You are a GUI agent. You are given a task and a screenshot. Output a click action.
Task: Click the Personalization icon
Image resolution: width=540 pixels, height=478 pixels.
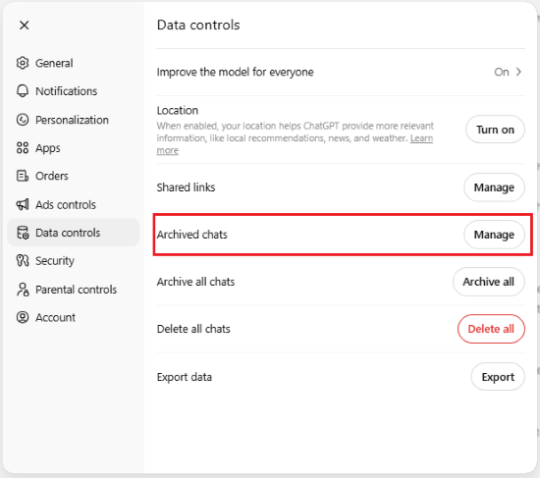point(23,120)
